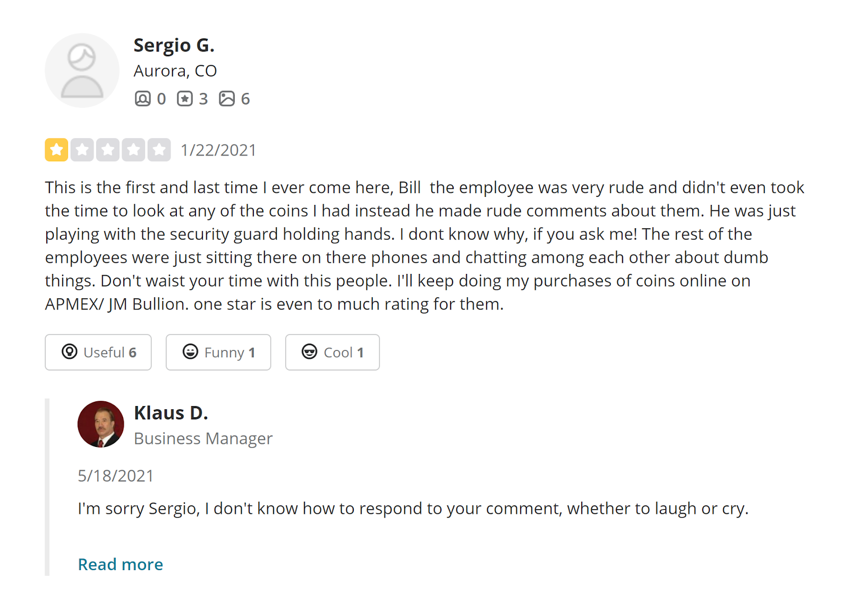This screenshot has height=594, width=850.
Task: Expand reply with Read more
Action: coord(121,564)
